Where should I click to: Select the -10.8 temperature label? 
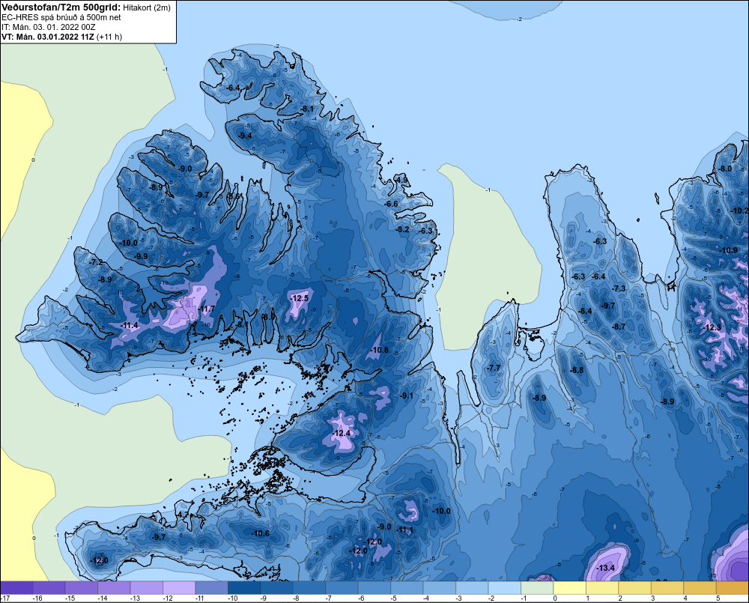(380, 350)
